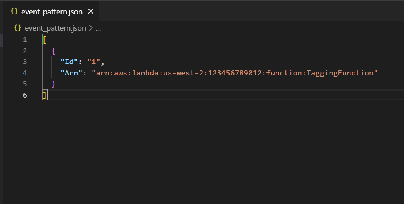Click the Lambda ARN string value
Screen dimensions: 404x204
pyautogui.click(x=235, y=73)
